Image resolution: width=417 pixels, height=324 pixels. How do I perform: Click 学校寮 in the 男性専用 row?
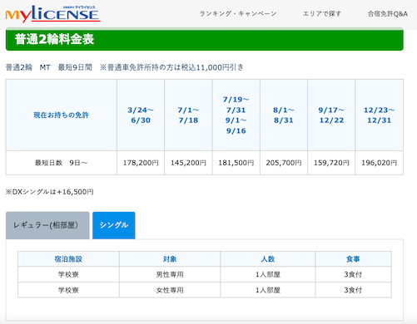pos(68,274)
